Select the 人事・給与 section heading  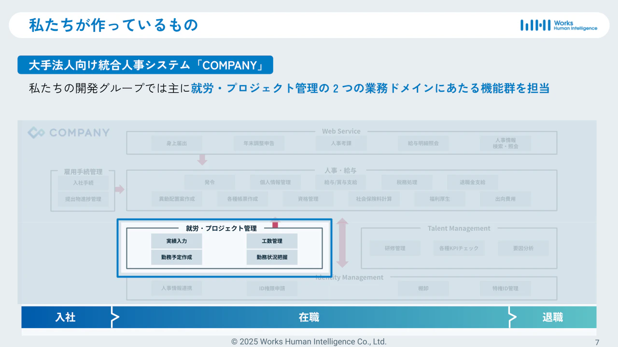(340, 170)
